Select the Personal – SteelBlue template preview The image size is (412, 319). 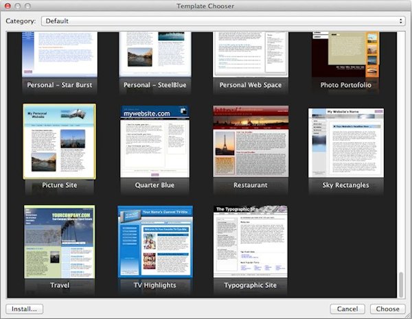pyautogui.click(x=154, y=54)
